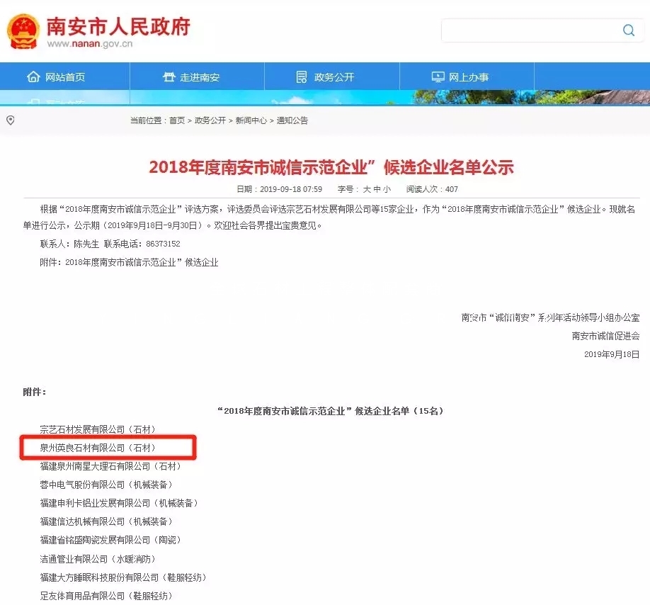
Task: Set font size to 小
Action: pyautogui.click(x=387, y=189)
